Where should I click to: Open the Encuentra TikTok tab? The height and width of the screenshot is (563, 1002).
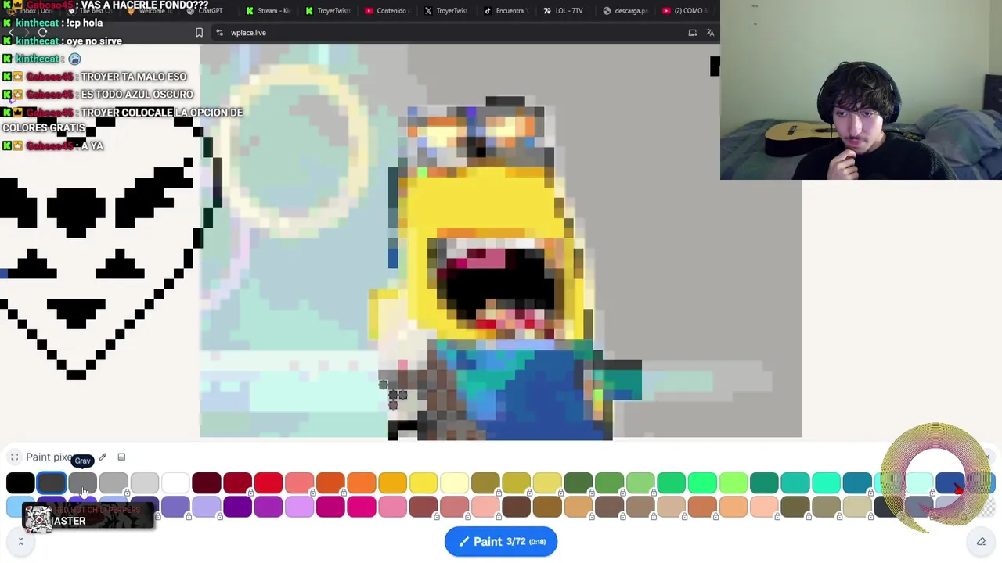506,11
